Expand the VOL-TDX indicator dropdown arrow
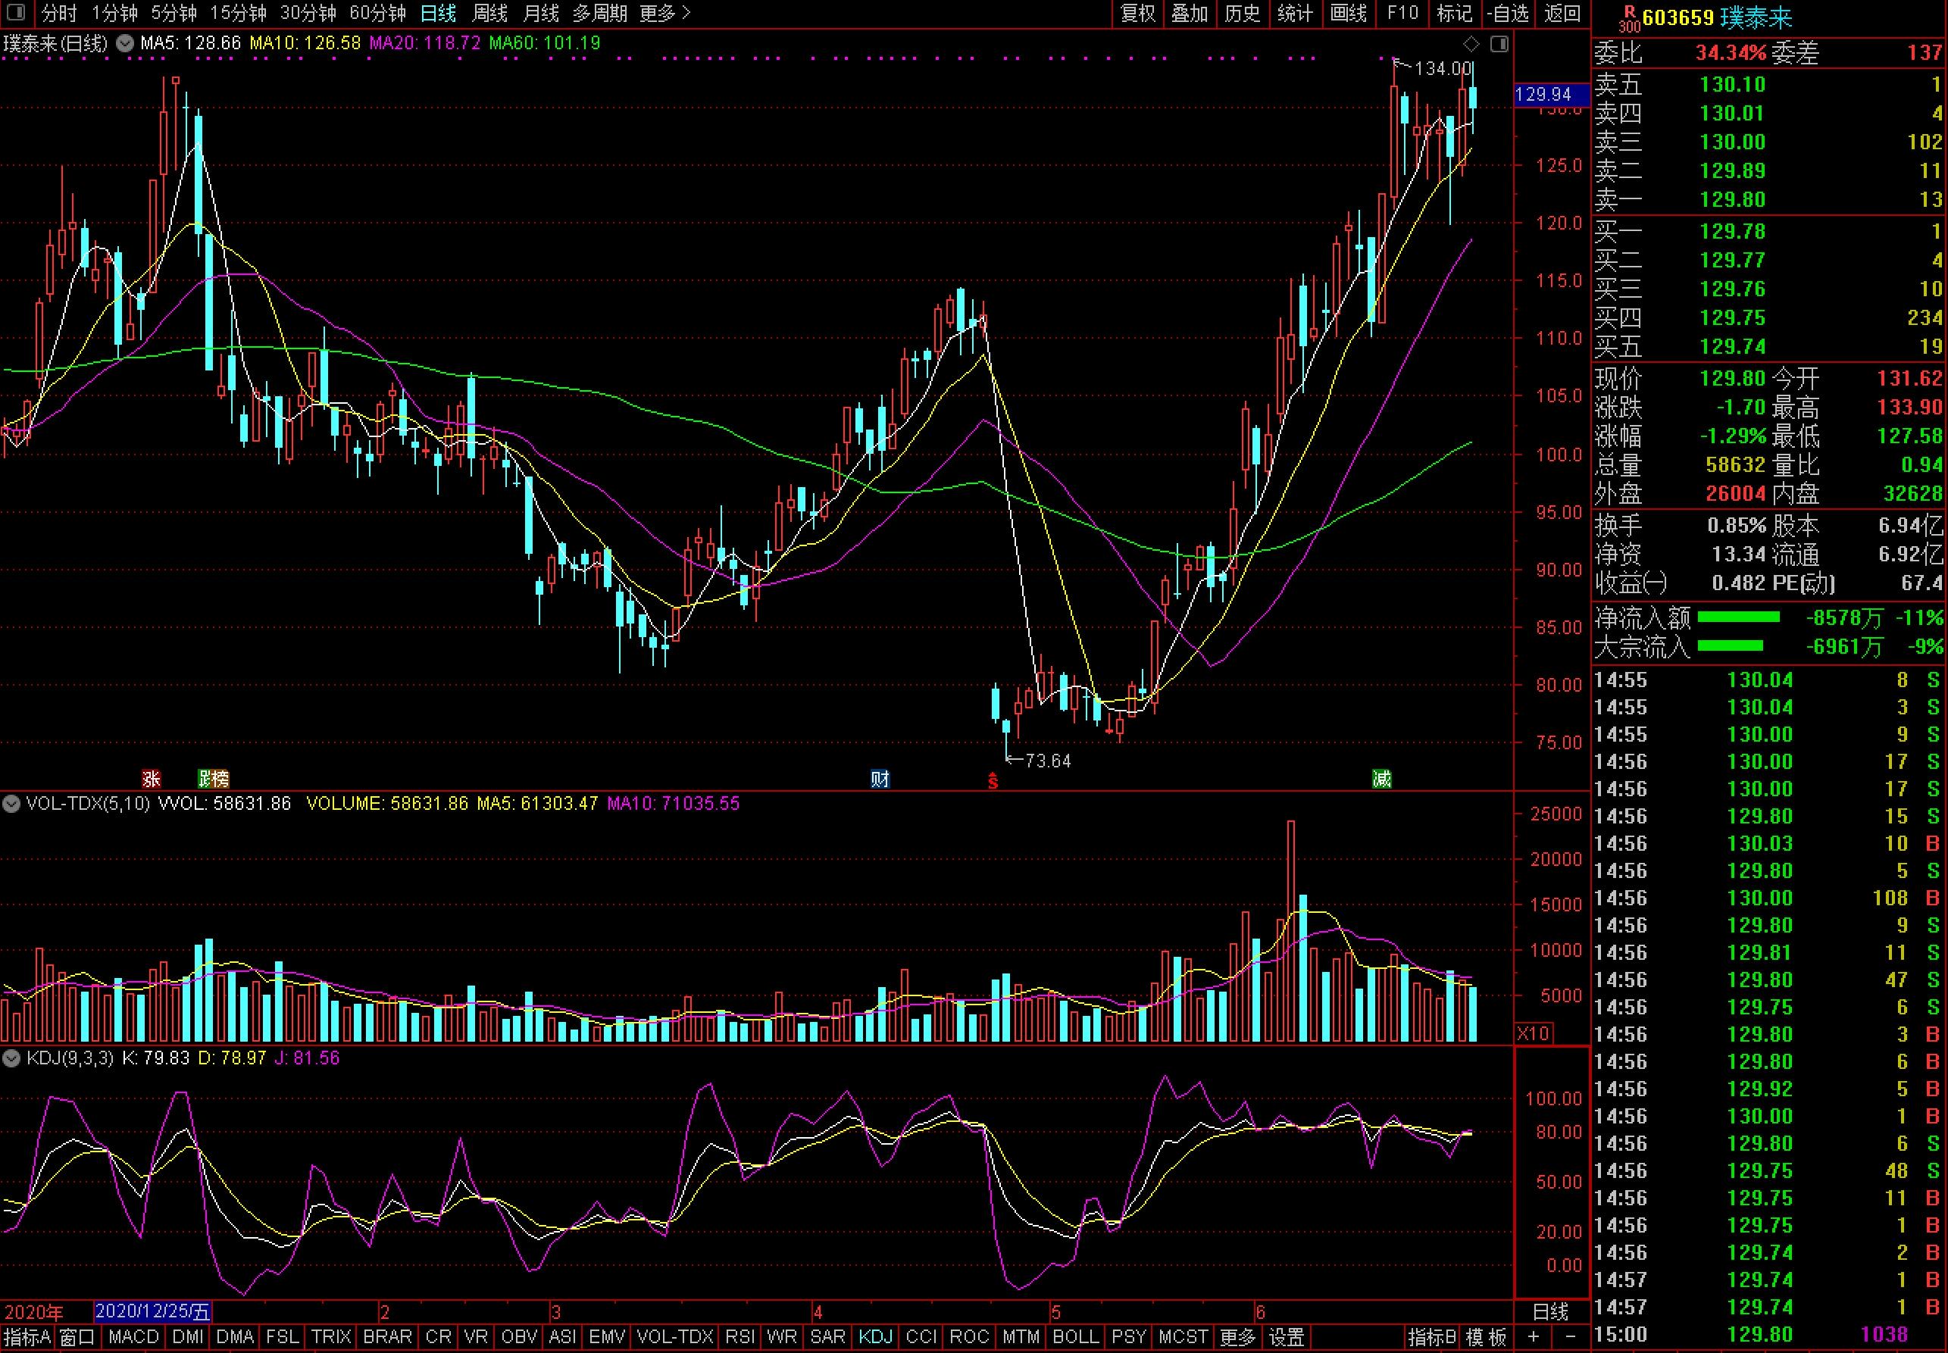 click(11, 803)
